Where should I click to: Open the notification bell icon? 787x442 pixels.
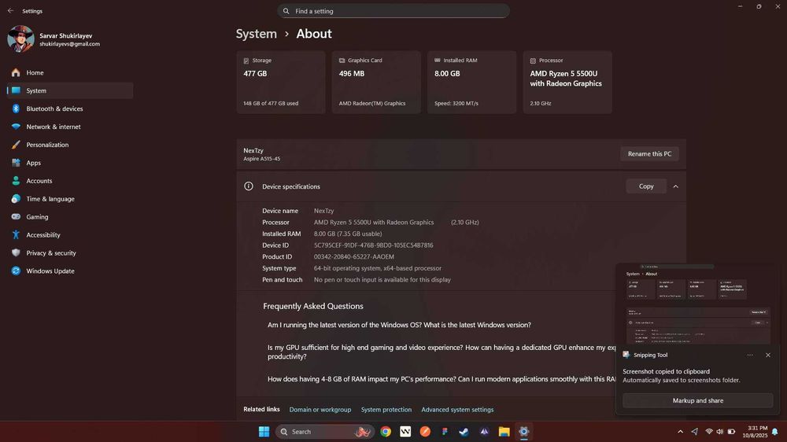pyautogui.click(x=775, y=432)
